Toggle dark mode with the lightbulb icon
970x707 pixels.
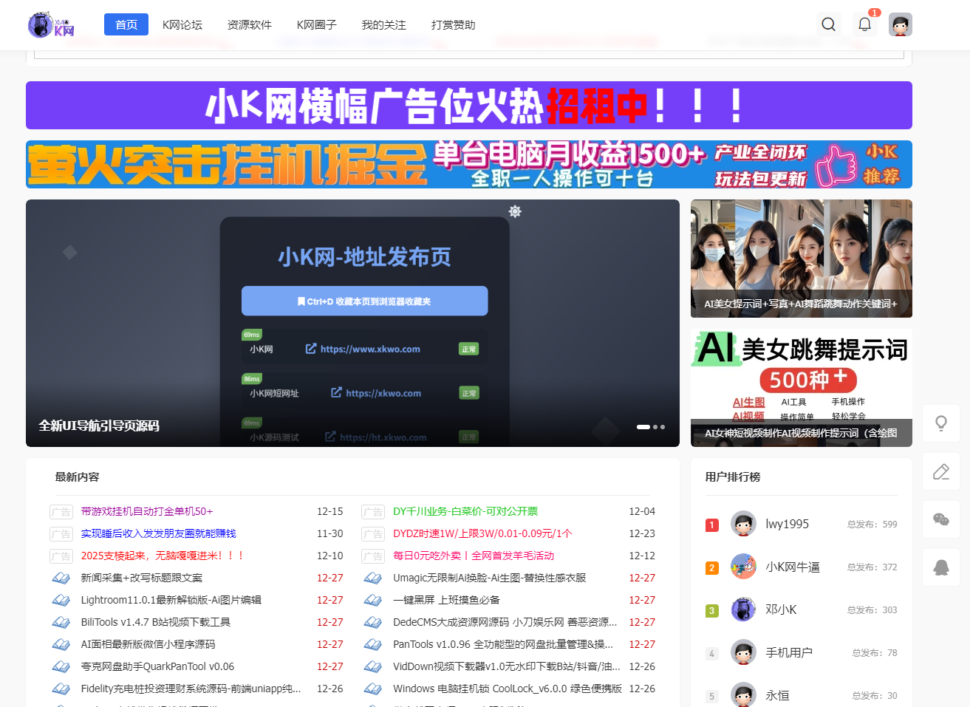point(940,423)
